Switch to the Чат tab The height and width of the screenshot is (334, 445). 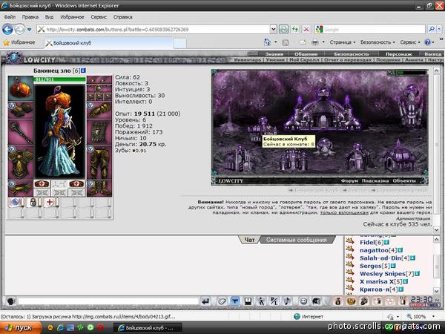click(249, 240)
